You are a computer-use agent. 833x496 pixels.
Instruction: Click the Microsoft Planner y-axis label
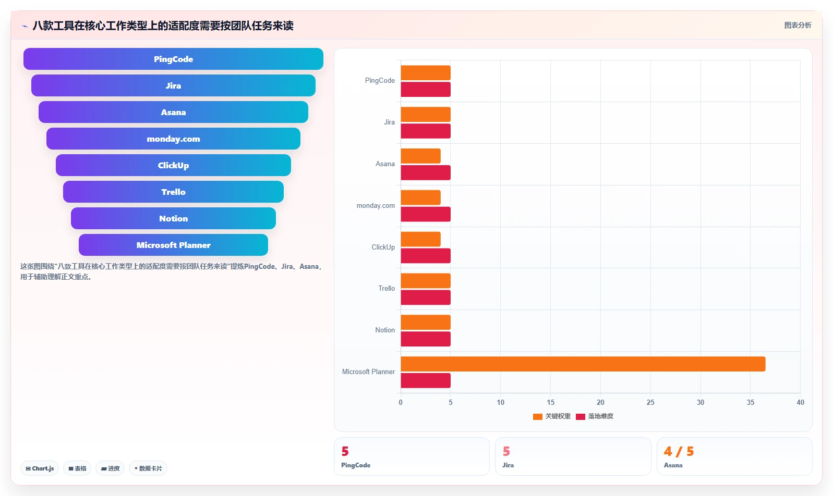tap(368, 372)
